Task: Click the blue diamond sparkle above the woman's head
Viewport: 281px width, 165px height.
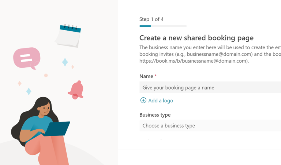Action: (x=29, y=91)
